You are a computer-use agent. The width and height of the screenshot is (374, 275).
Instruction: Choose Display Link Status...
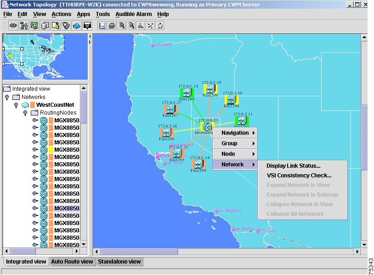pos(294,166)
